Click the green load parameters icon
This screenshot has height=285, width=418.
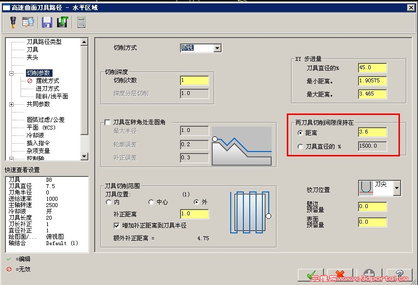62,22
